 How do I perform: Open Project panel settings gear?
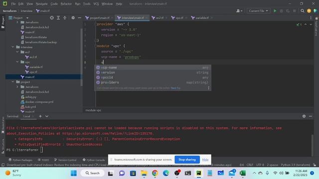(x=73, y=18)
